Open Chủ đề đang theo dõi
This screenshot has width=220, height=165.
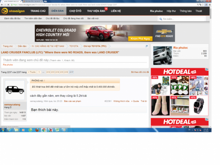(x=74, y=18)
